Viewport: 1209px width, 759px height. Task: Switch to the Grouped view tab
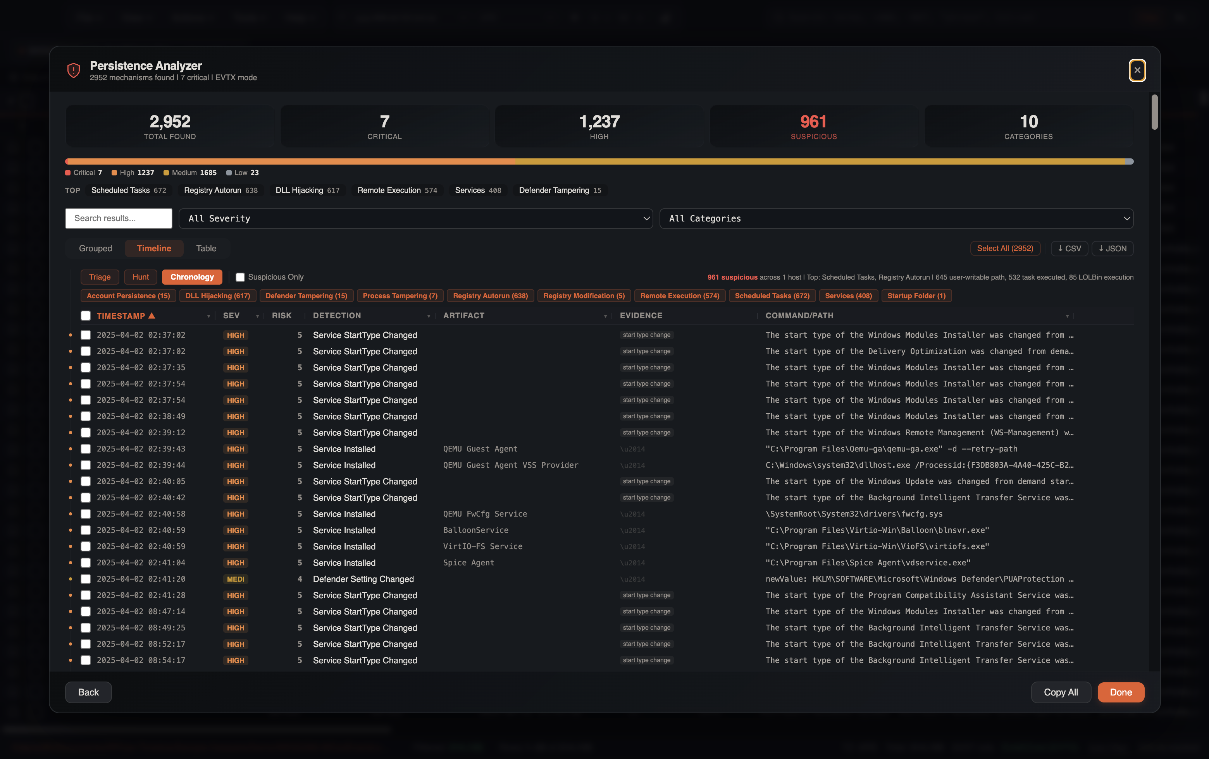click(x=95, y=248)
